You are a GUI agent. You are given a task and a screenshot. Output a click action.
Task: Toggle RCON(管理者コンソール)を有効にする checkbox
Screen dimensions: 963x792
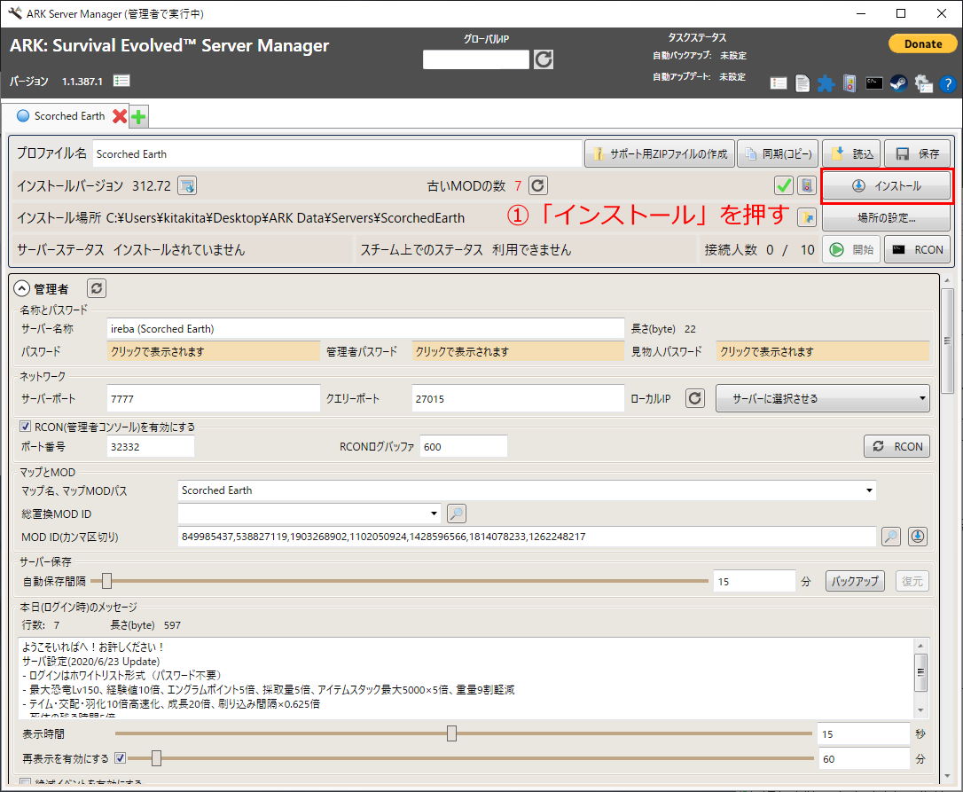pyautogui.click(x=25, y=427)
